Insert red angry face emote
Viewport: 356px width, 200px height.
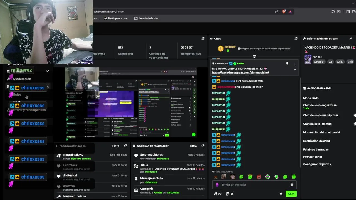pyautogui.click(x=259, y=177)
